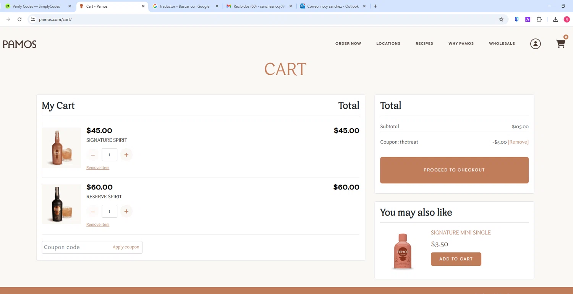Open the Extensions puzzle icon
The image size is (573, 294).
(539, 19)
